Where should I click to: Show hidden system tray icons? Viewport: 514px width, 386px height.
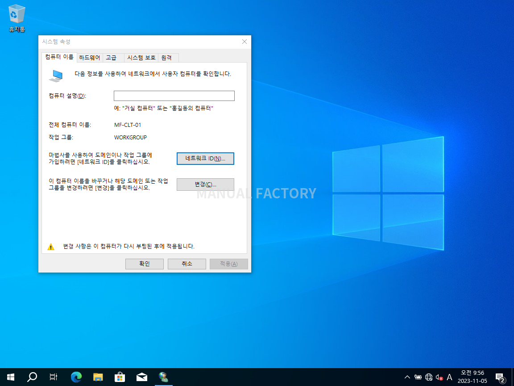coord(407,377)
